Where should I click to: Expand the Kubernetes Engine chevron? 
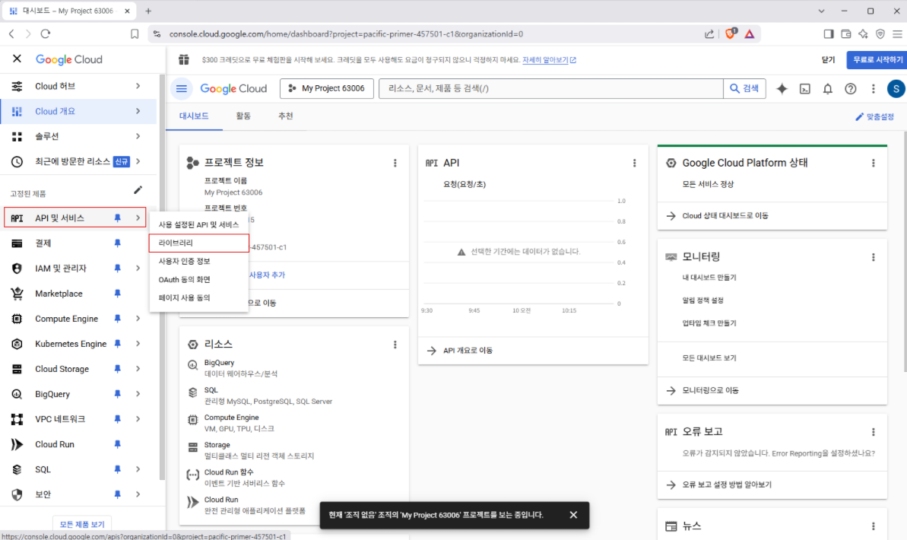[x=138, y=344]
